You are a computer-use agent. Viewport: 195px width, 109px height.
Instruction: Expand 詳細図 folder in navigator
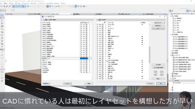pyautogui.click(x=171, y=74)
